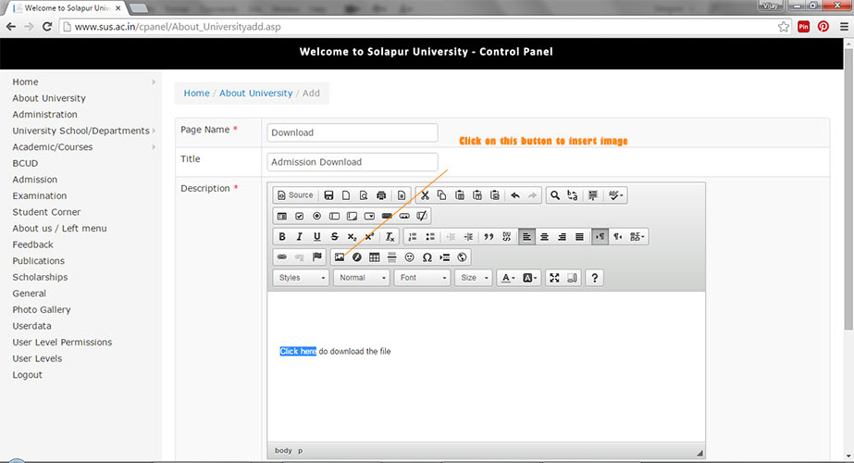The width and height of the screenshot is (854, 463).
Task: Insert a hidden field form element
Action: click(422, 216)
